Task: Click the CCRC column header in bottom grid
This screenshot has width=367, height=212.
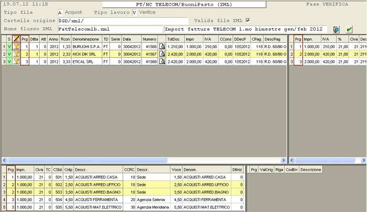Action: tap(129, 170)
